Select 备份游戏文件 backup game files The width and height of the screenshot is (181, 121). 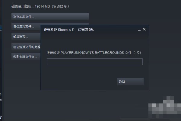(26, 27)
